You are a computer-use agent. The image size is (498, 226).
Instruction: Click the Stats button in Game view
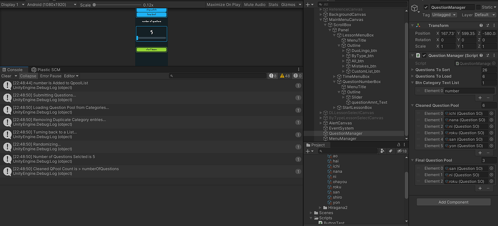[x=273, y=5]
